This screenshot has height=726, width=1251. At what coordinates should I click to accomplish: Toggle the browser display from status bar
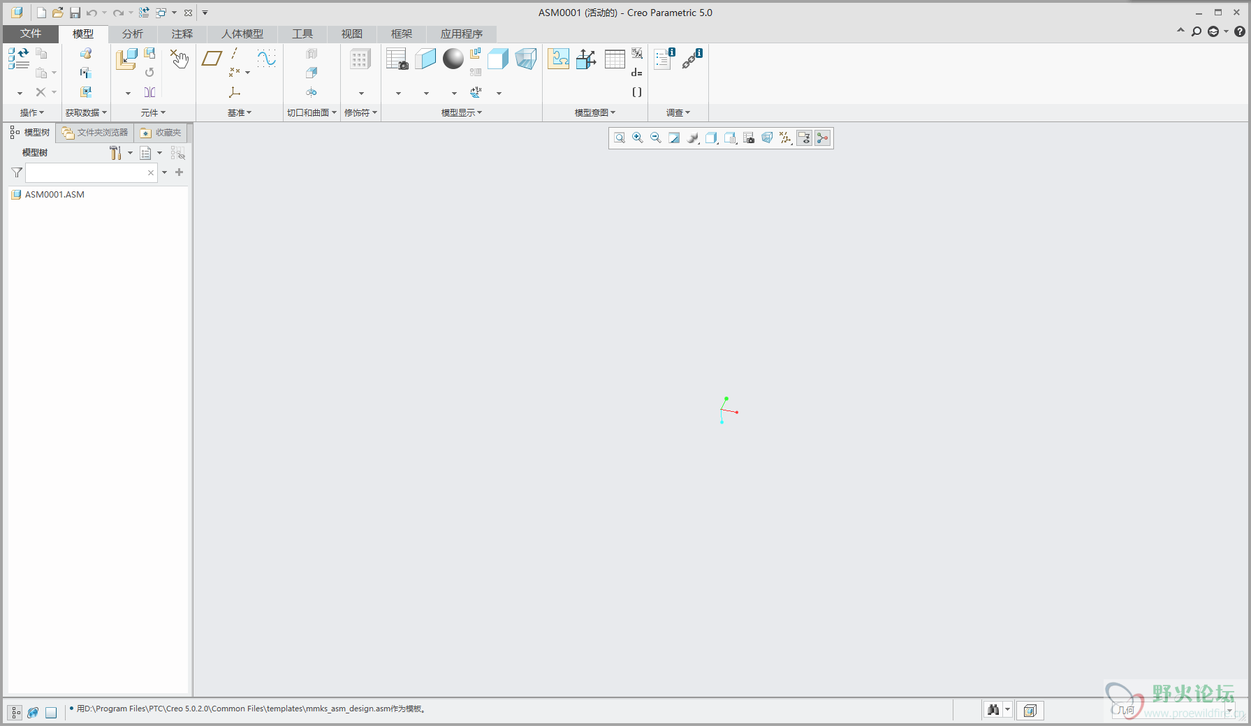pyautogui.click(x=33, y=713)
